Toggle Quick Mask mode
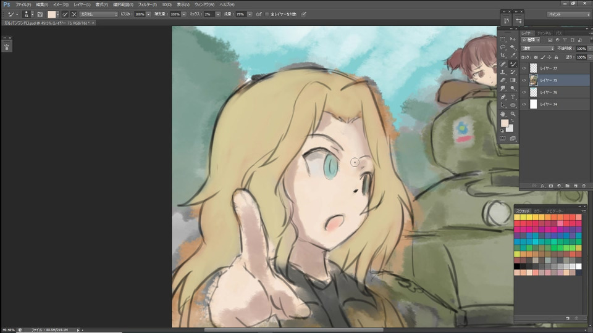 (x=503, y=138)
